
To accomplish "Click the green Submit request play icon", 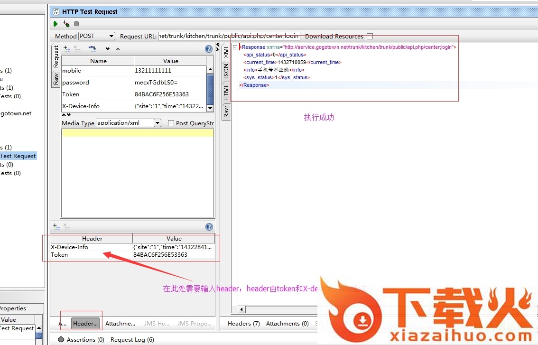I will [x=56, y=24].
